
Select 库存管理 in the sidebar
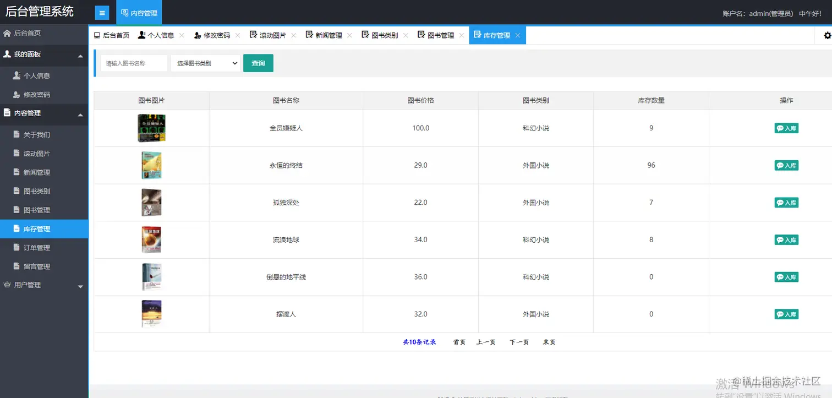44,229
